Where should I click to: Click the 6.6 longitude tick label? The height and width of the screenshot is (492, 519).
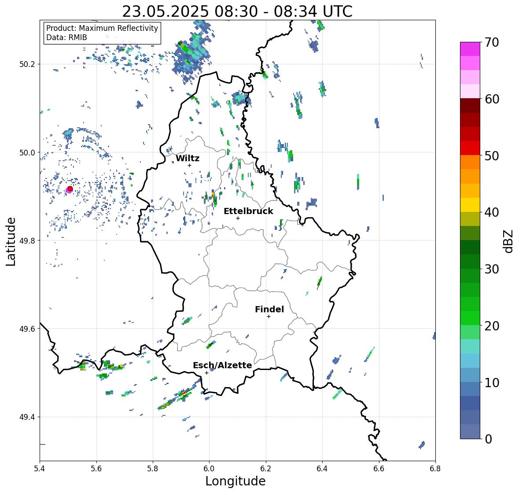[379, 468]
